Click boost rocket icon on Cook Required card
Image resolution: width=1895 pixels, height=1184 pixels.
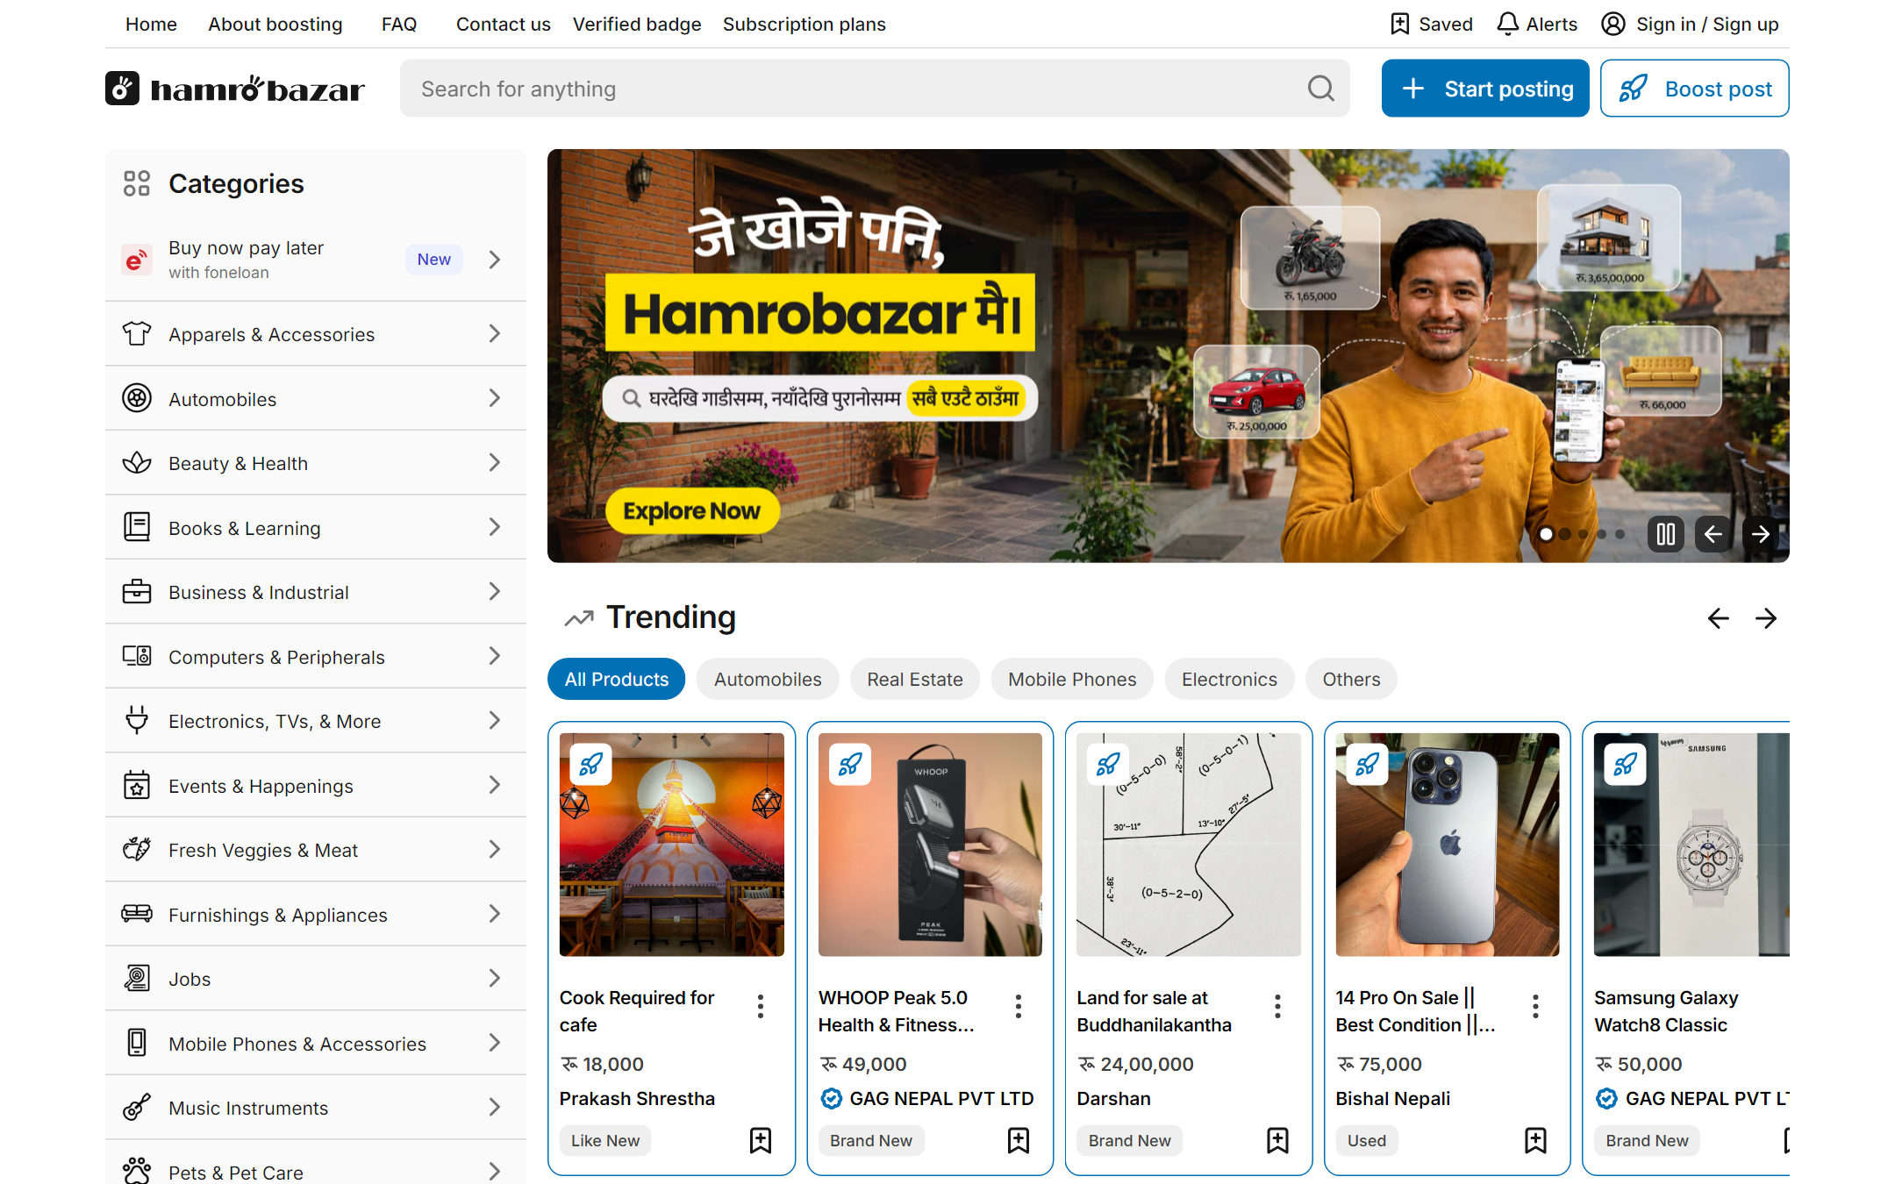click(590, 764)
